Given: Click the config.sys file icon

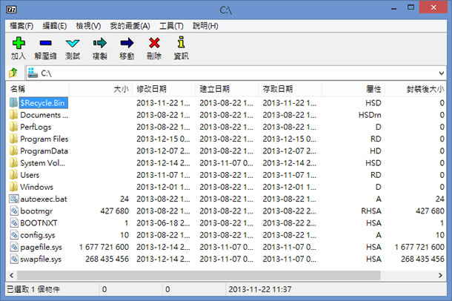Looking at the screenshot, I should (14, 235).
